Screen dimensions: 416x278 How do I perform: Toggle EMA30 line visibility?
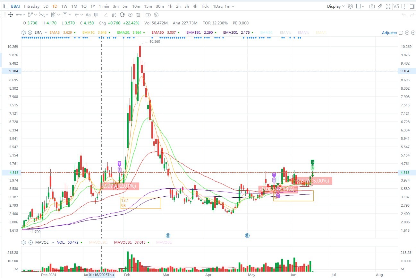[266, 32]
